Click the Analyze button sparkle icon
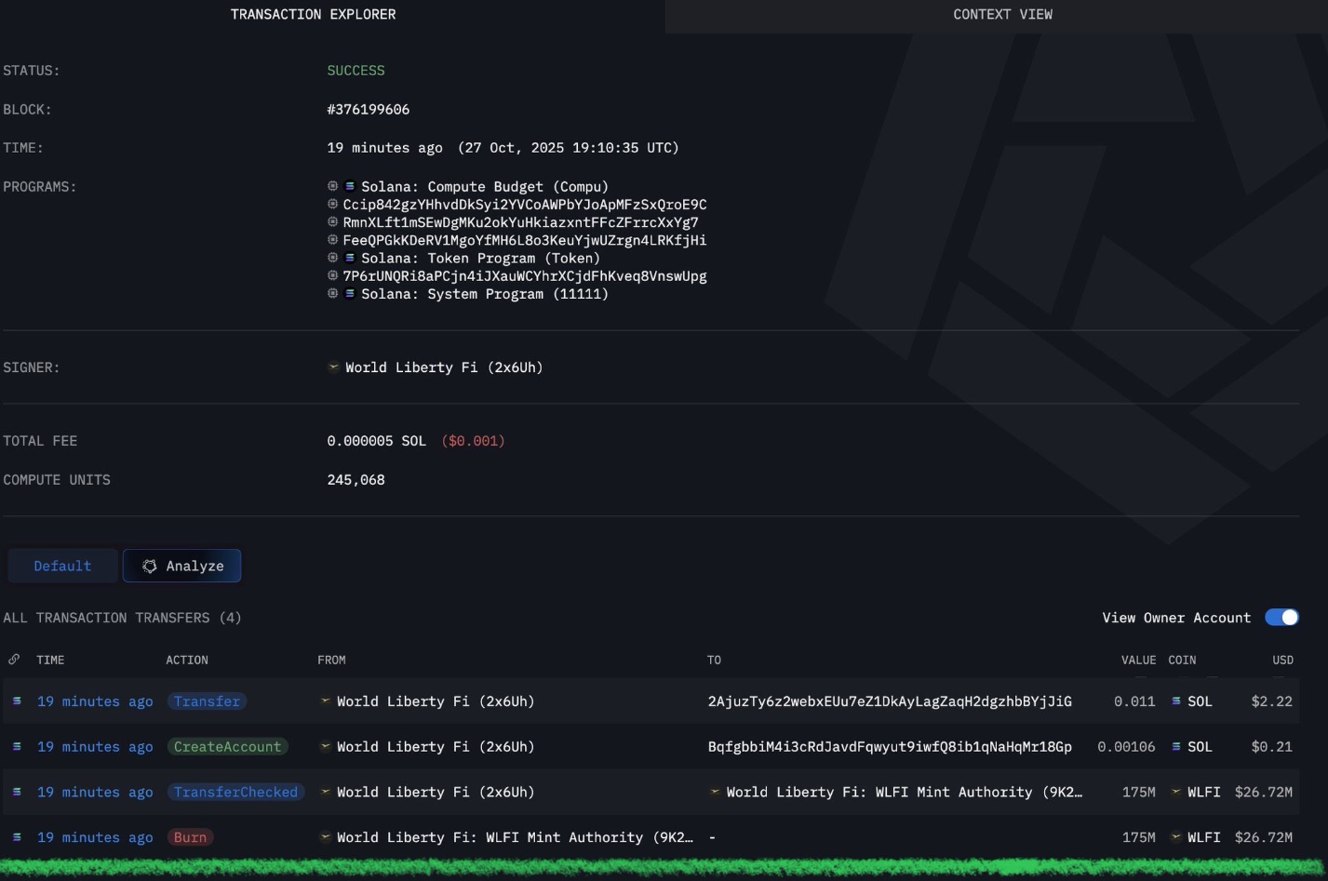This screenshot has width=1328, height=881. pos(149,566)
